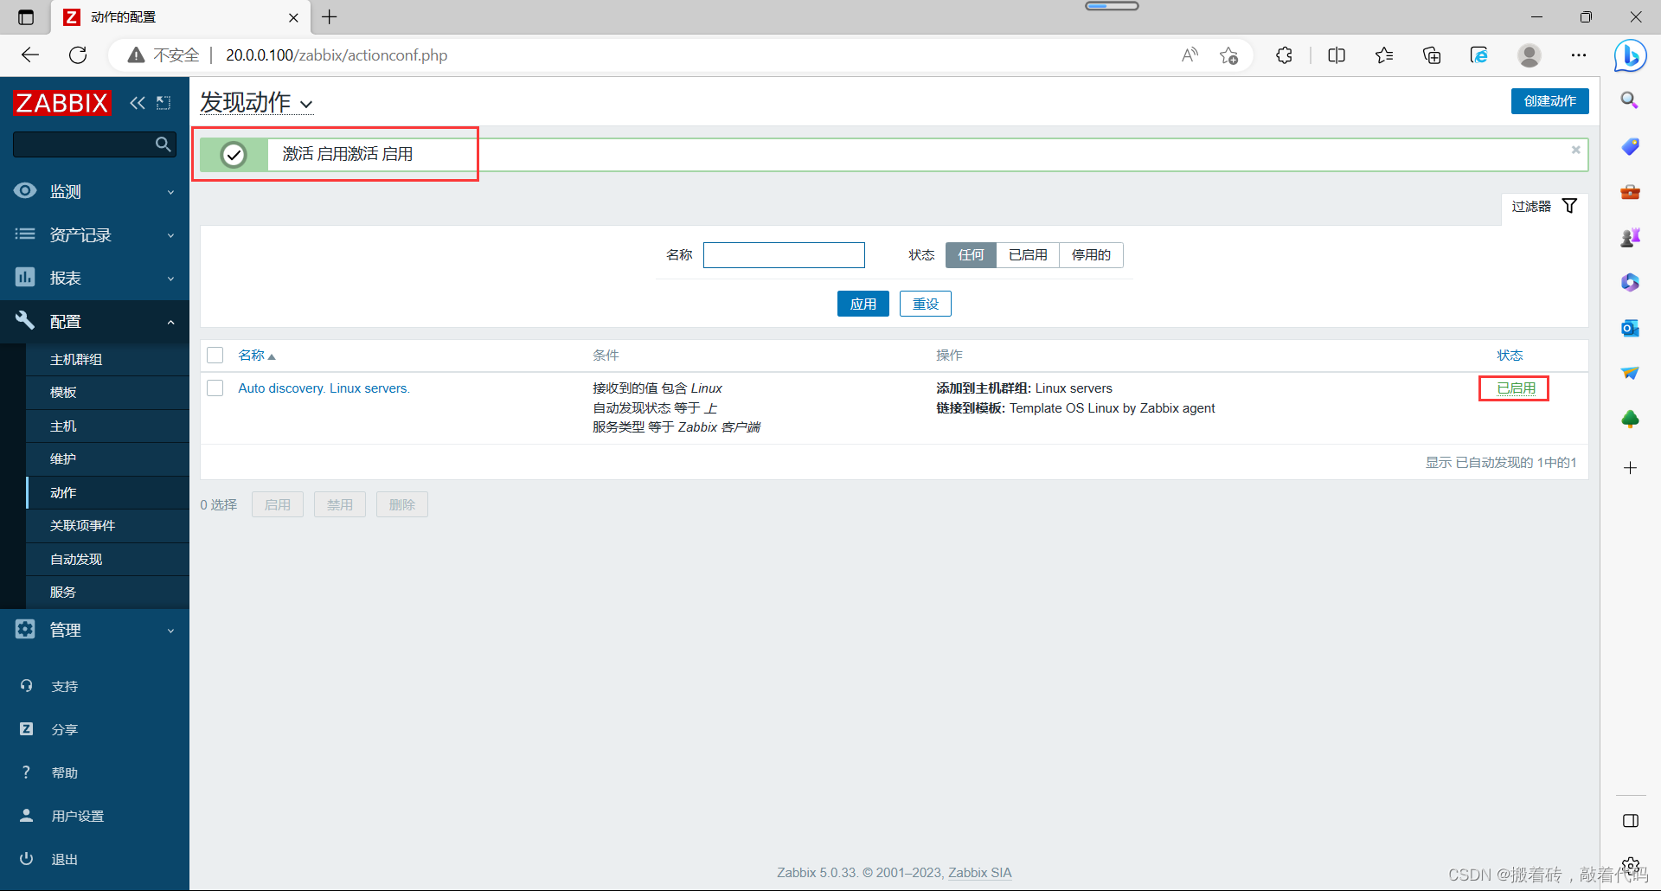Viewport: 1661px width, 891px height.
Task: Add sidebar app with plus icon
Action: (x=1630, y=468)
